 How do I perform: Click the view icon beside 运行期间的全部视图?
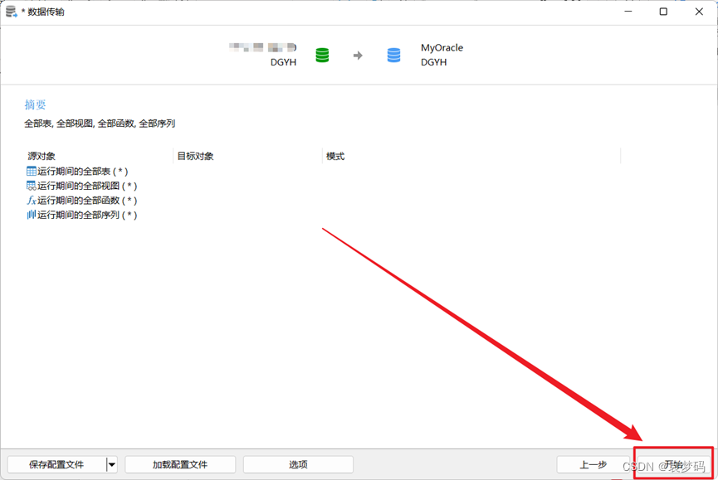[x=32, y=185]
